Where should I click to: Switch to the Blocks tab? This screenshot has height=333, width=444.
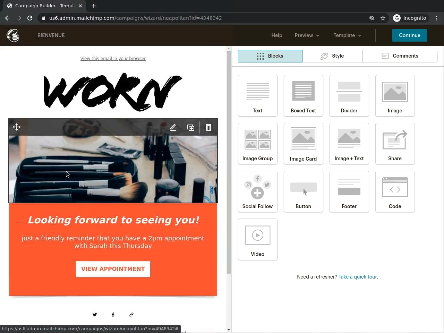click(270, 56)
